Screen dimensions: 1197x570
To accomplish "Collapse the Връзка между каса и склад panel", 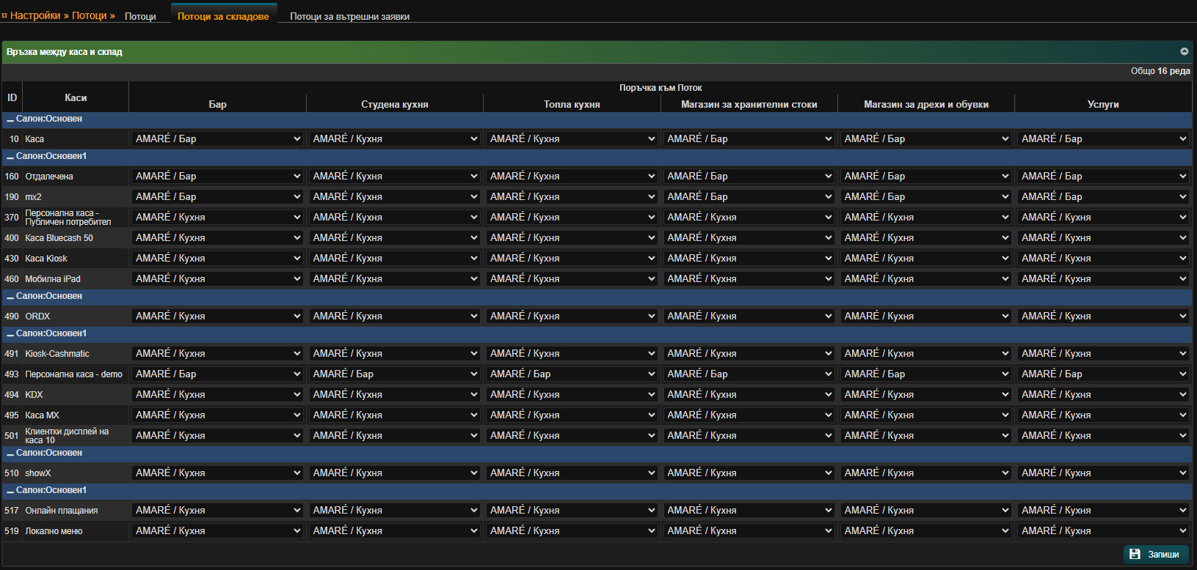I will pos(1184,51).
